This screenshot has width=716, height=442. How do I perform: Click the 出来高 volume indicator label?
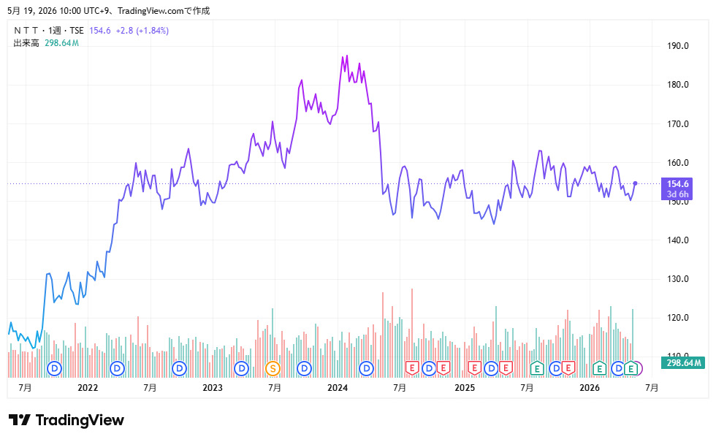tap(26, 43)
